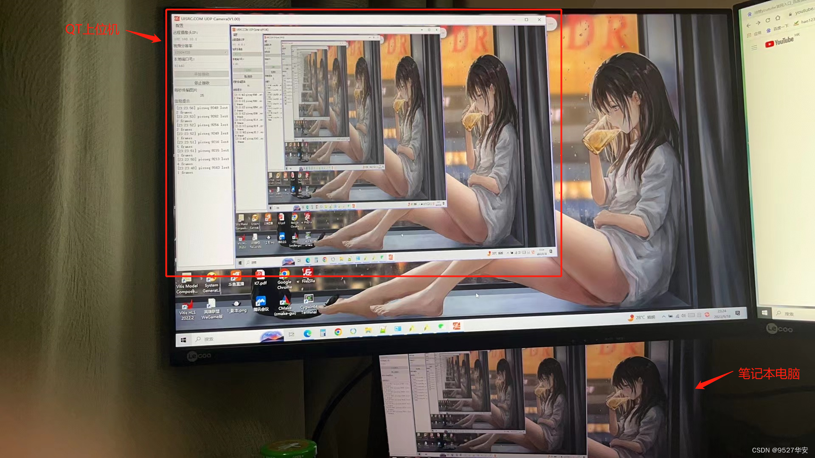Reload the page in right monitor browser
This screenshot has height=458, width=815.
tap(767, 20)
